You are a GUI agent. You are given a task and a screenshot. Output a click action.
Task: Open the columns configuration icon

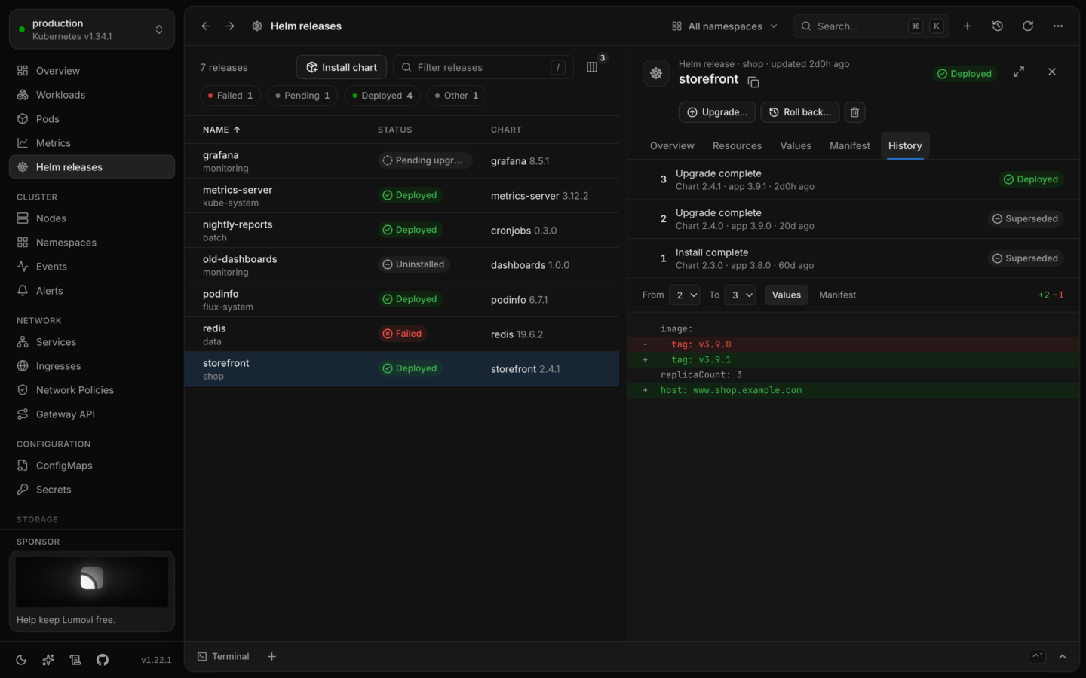tap(592, 67)
